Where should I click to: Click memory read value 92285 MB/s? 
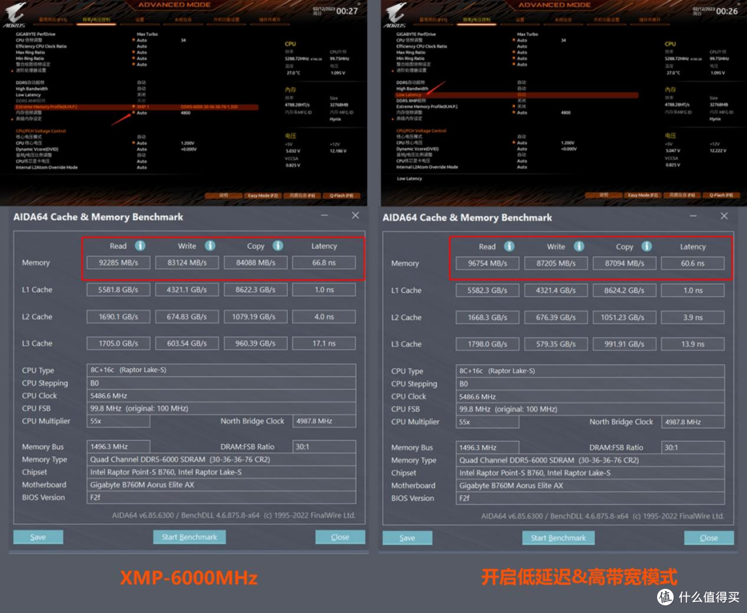(x=118, y=262)
